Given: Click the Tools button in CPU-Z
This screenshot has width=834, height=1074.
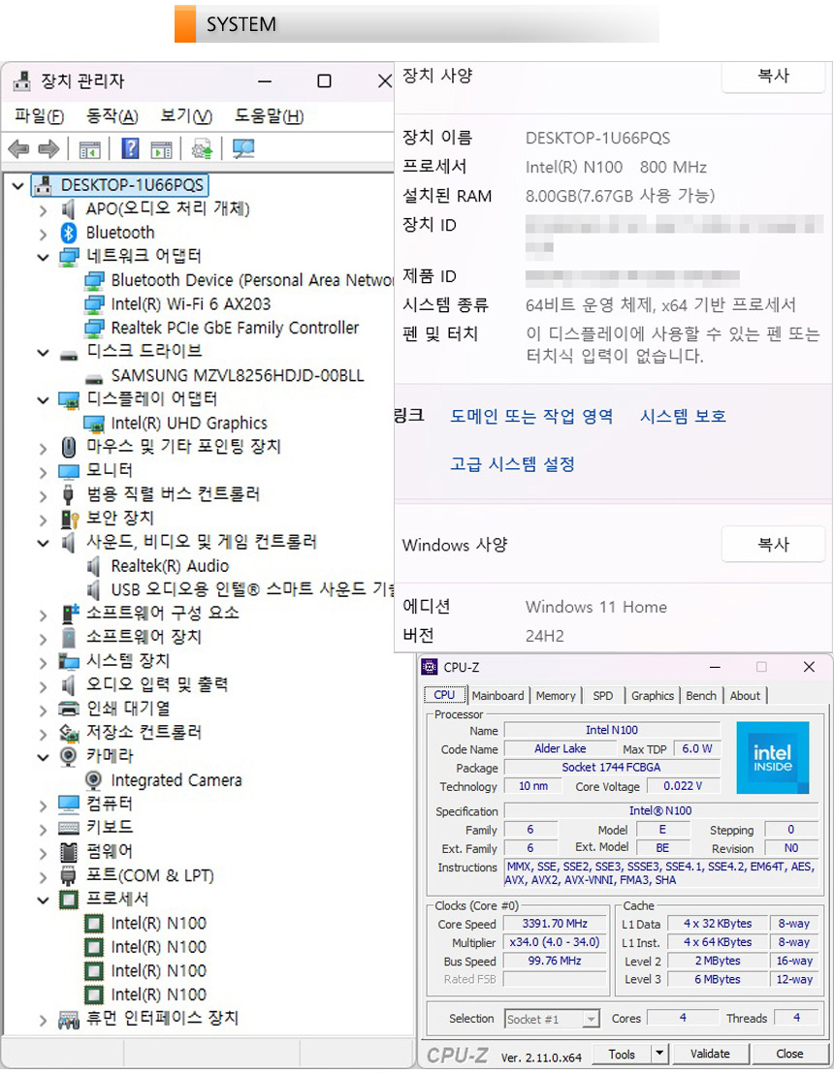Looking at the screenshot, I should (x=622, y=1054).
